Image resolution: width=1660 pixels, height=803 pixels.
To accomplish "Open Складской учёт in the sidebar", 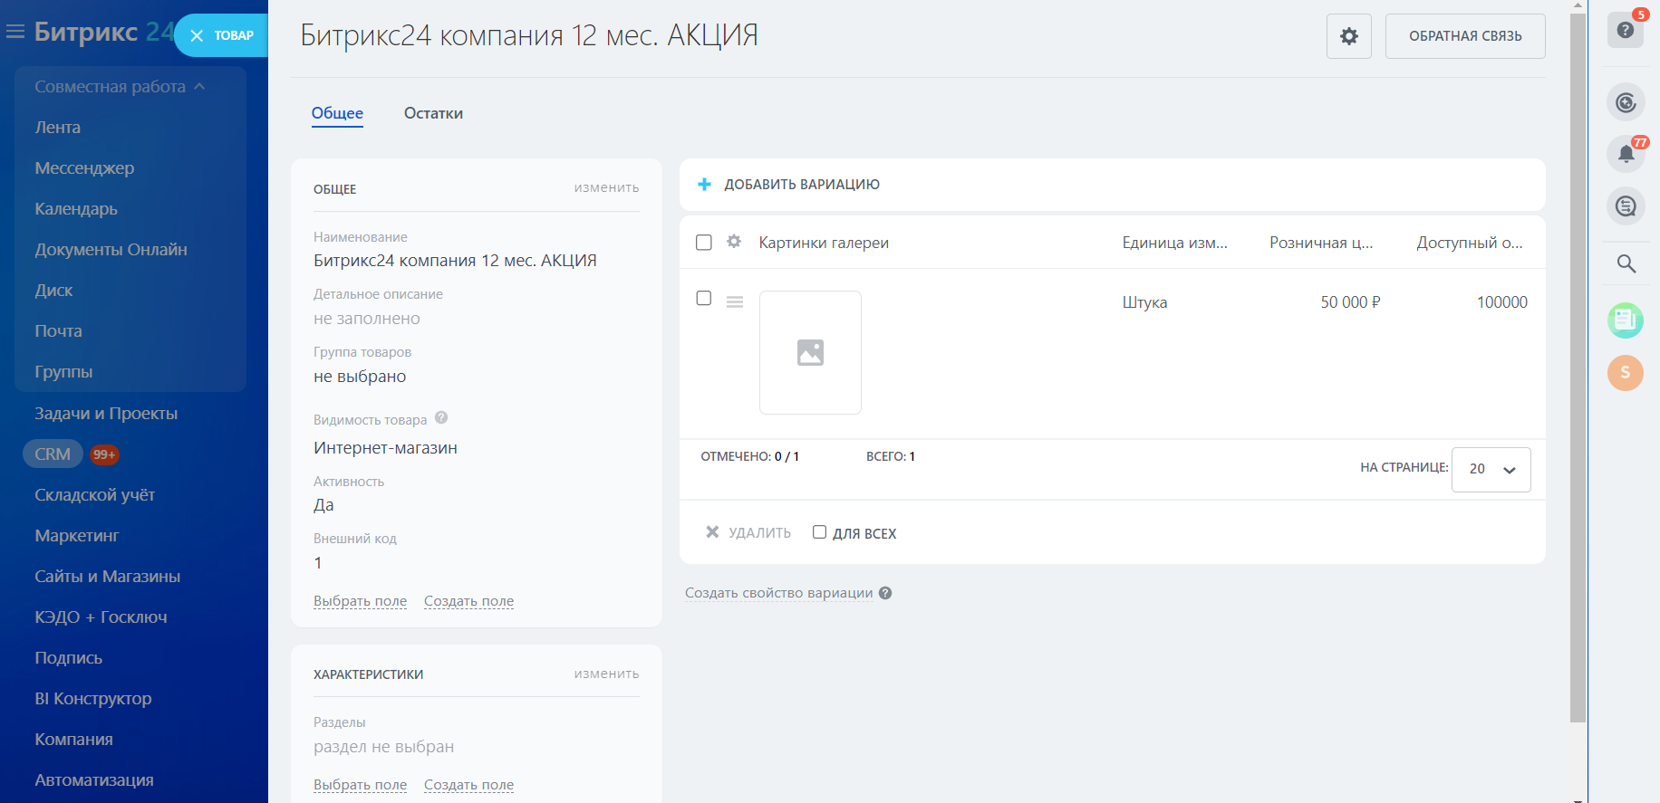I will tap(94, 495).
